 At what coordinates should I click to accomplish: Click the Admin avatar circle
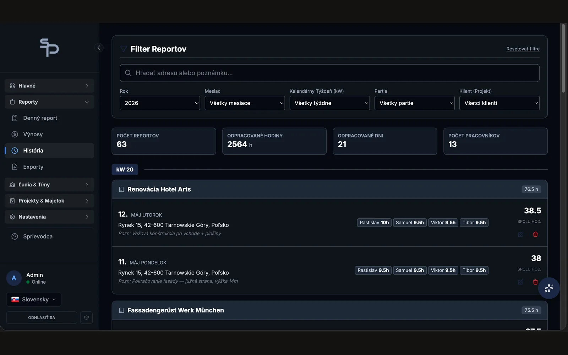point(14,278)
